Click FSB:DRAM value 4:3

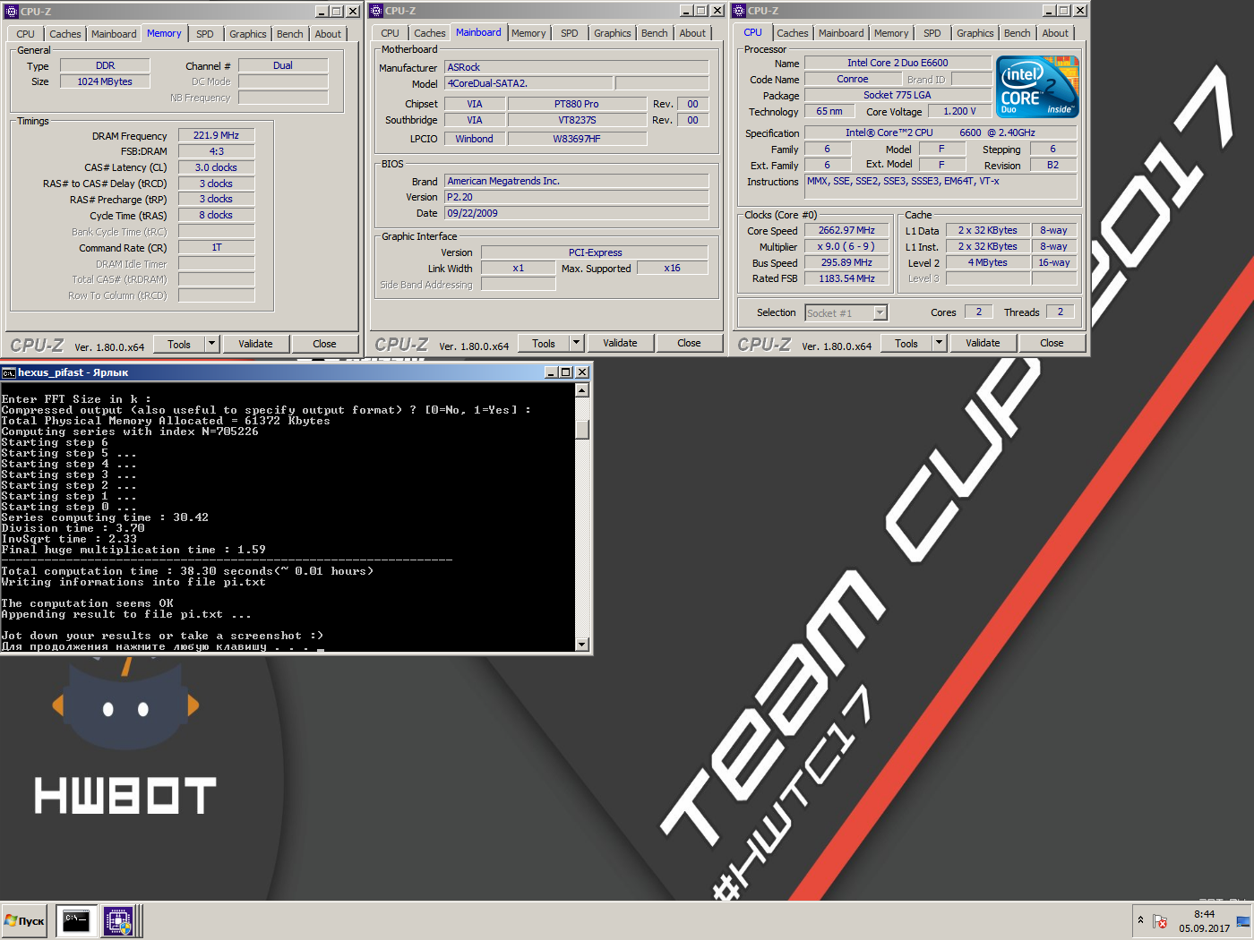(216, 151)
